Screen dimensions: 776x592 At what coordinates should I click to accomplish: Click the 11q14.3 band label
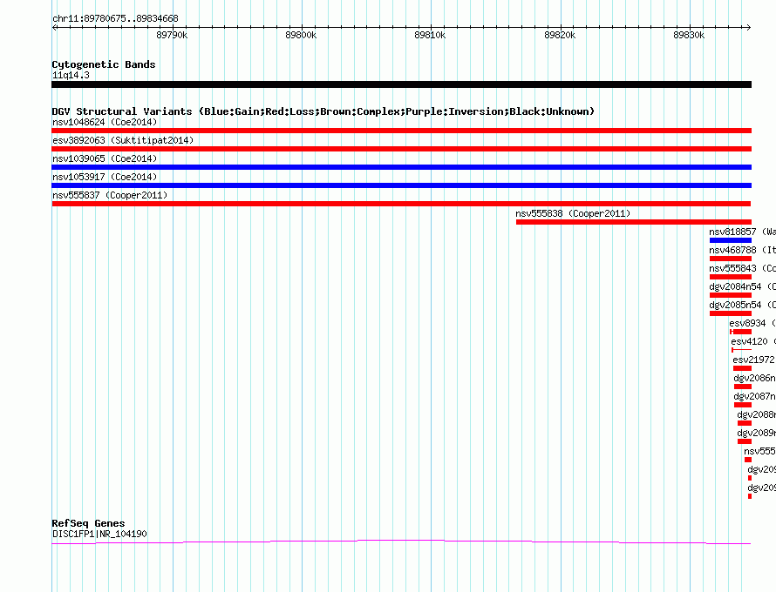click(x=71, y=75)
